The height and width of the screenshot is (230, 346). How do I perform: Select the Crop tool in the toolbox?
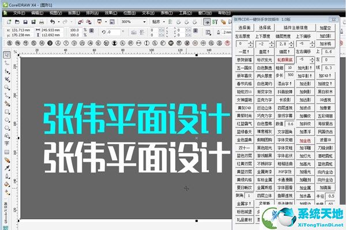(7, 79)
